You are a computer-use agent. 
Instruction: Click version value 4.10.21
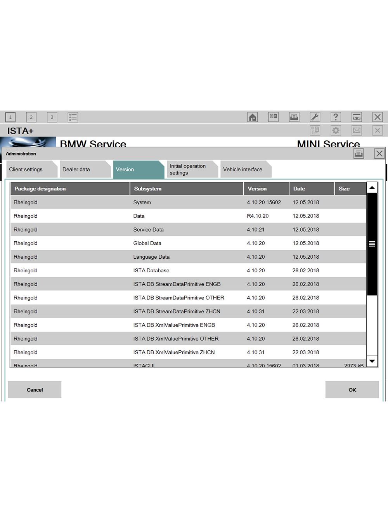pyautogui.click(x=256, y=230)
